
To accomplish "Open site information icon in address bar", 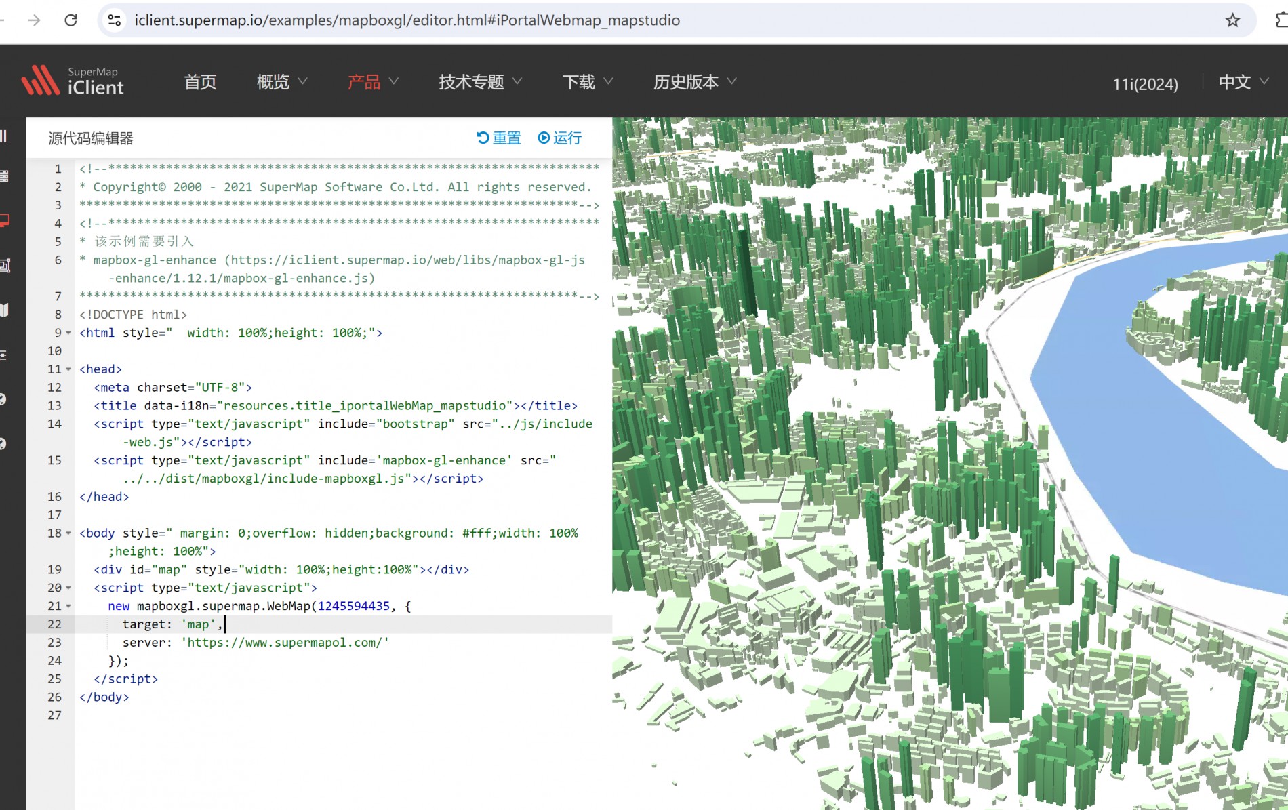I will point(115,20).
